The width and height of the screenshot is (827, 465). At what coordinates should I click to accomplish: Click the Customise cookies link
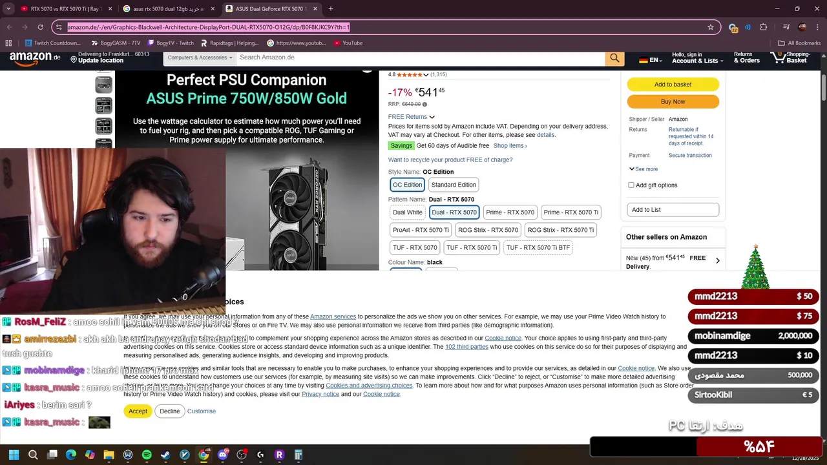click(x=202, y=411)
